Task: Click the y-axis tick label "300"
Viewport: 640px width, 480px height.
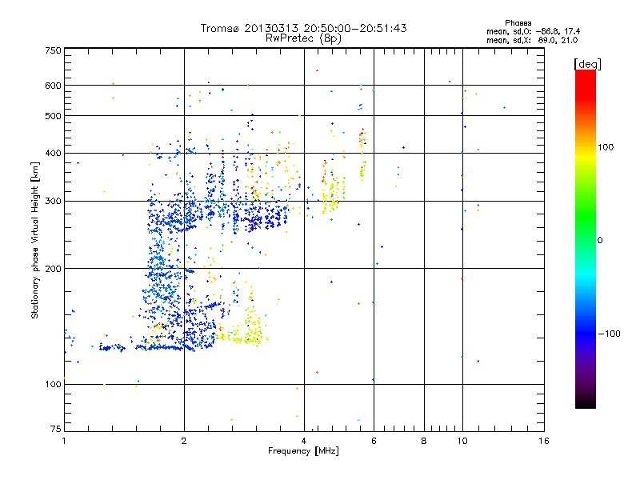Action: (53, 202)
